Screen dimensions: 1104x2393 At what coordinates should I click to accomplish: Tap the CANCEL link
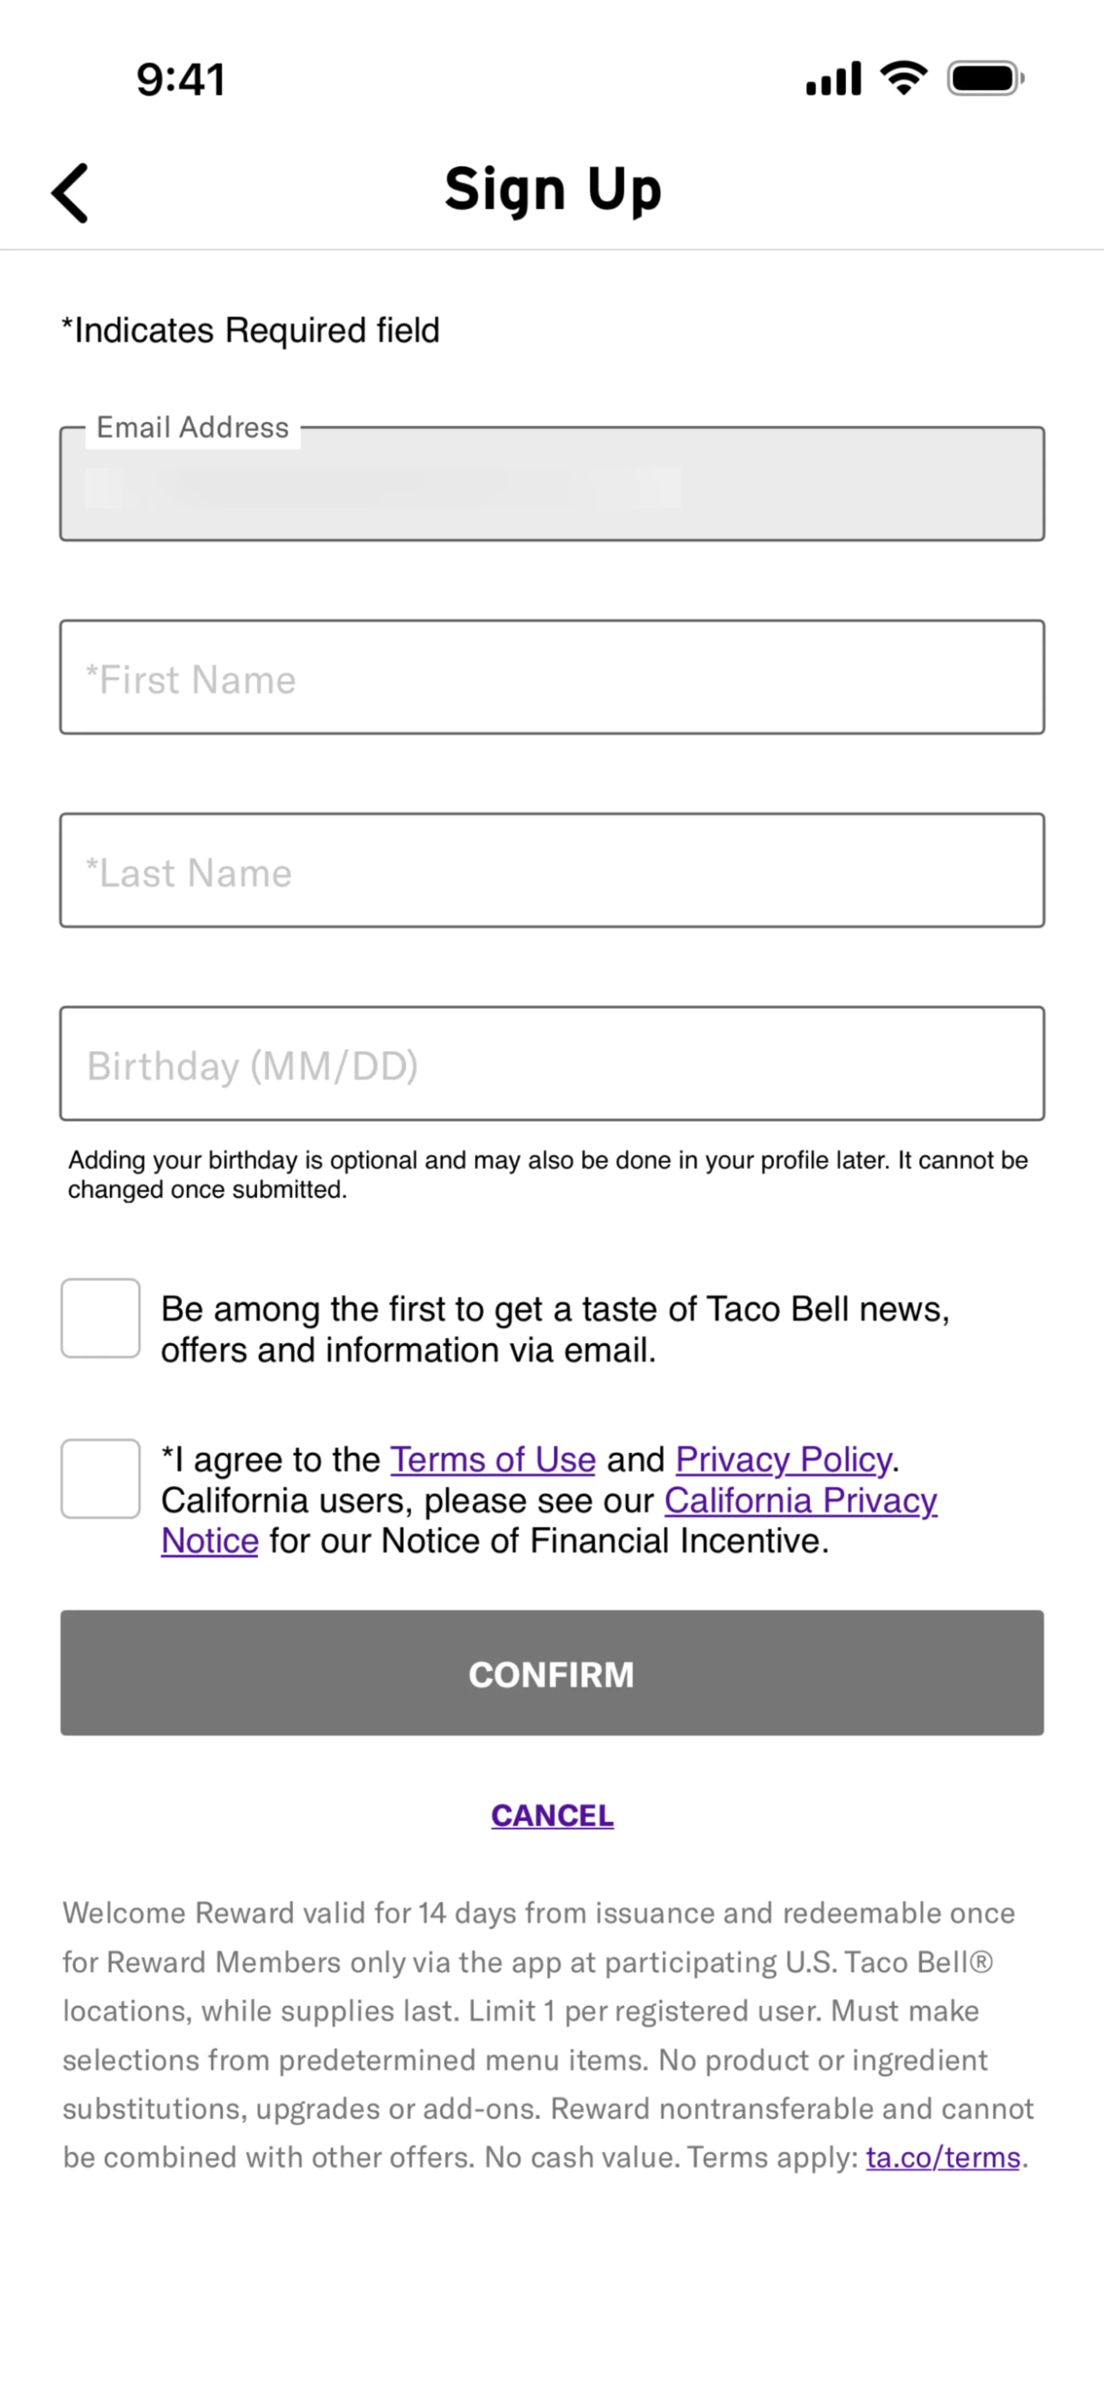click(x=551, y=1815)
